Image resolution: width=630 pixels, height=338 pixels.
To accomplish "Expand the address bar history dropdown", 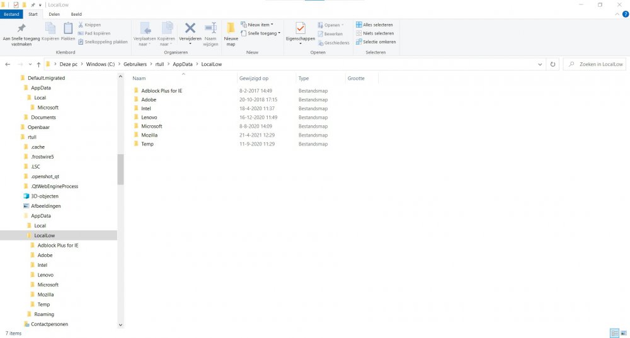I will point(541,64).
